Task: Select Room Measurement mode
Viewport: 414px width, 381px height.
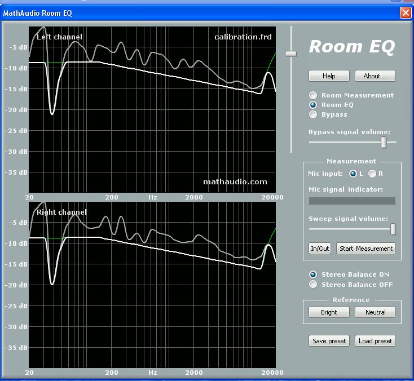Action: coord(314,95)
